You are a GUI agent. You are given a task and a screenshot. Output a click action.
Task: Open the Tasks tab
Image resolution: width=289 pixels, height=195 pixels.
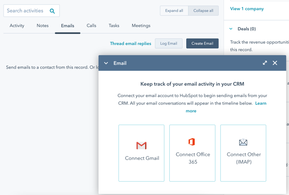click(x=114, y=26)
